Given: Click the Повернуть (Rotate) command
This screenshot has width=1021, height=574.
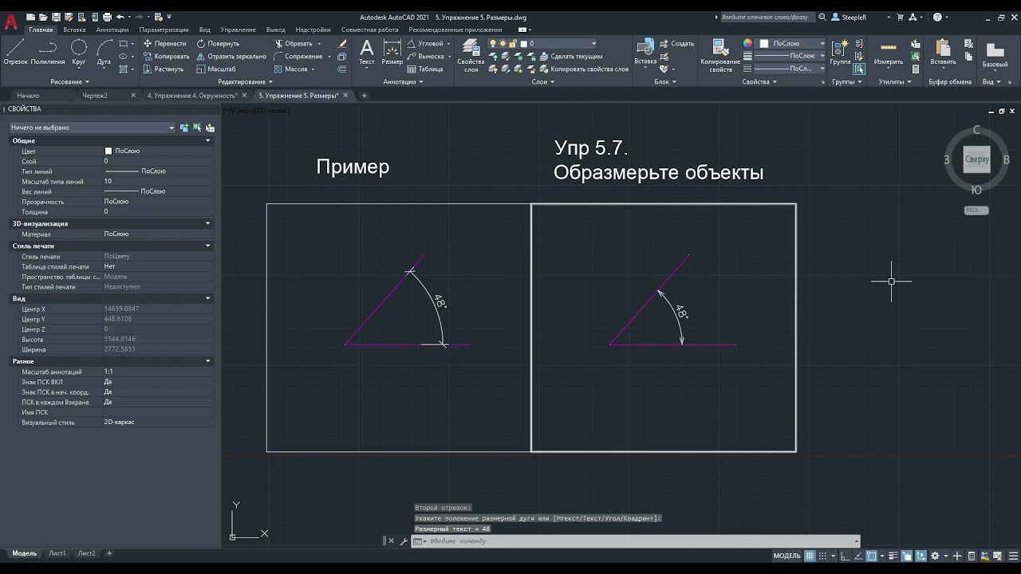Looking at the screenshot, I should [x=218, y=44].
